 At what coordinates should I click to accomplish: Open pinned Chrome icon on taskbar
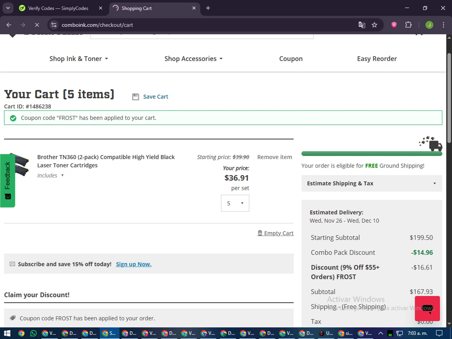[21, 333]
